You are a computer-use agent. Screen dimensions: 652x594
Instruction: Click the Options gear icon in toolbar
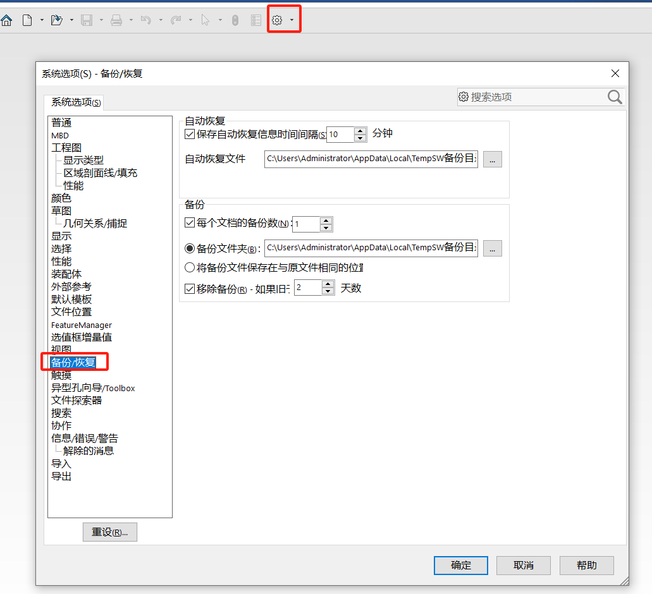pyautogui.click(x=276, y=20)
